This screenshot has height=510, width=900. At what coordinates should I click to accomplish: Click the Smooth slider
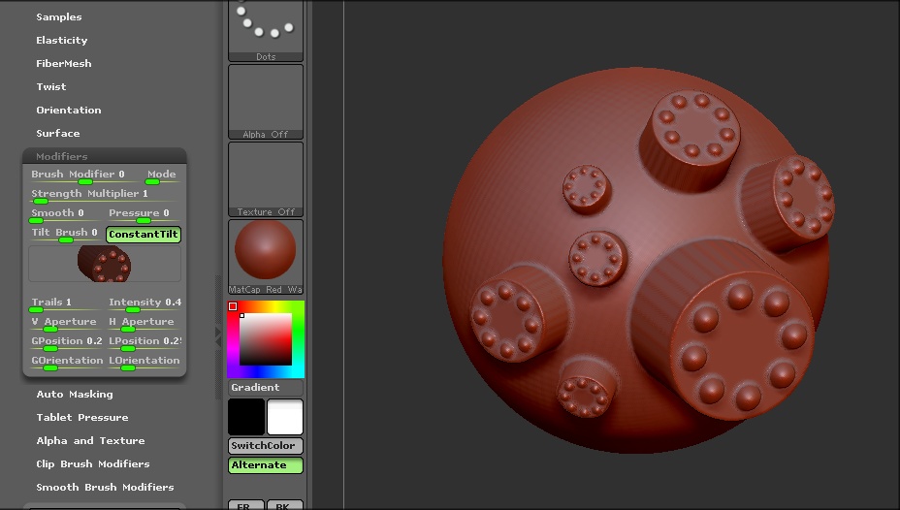[66, 214]
